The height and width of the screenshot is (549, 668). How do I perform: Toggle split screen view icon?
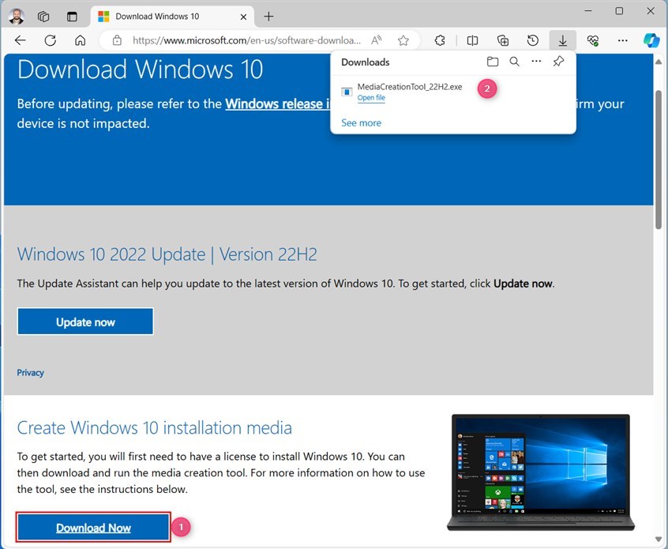[472, 40]
